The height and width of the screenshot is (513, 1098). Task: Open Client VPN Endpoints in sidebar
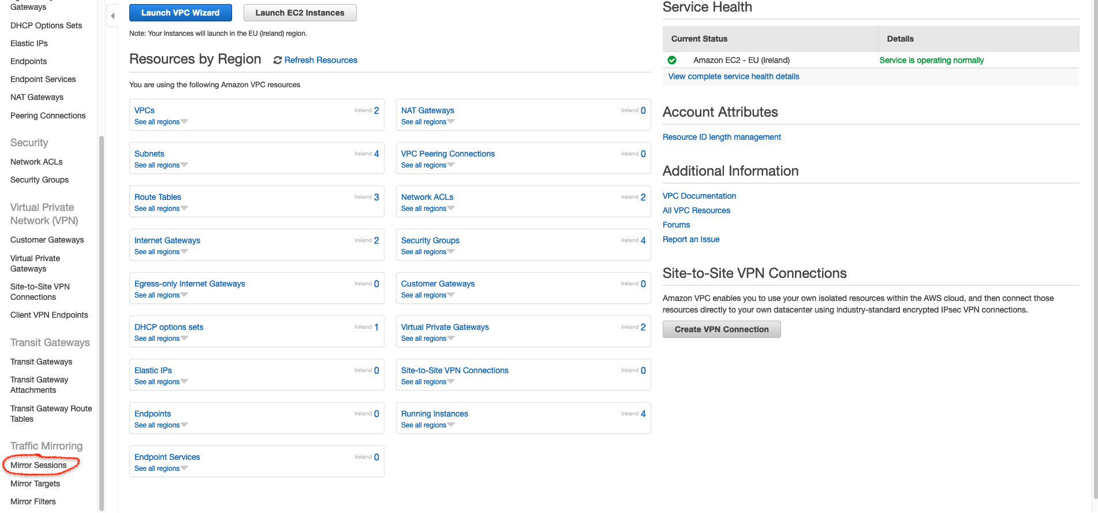pyautogui.click(x=49, y=315)
